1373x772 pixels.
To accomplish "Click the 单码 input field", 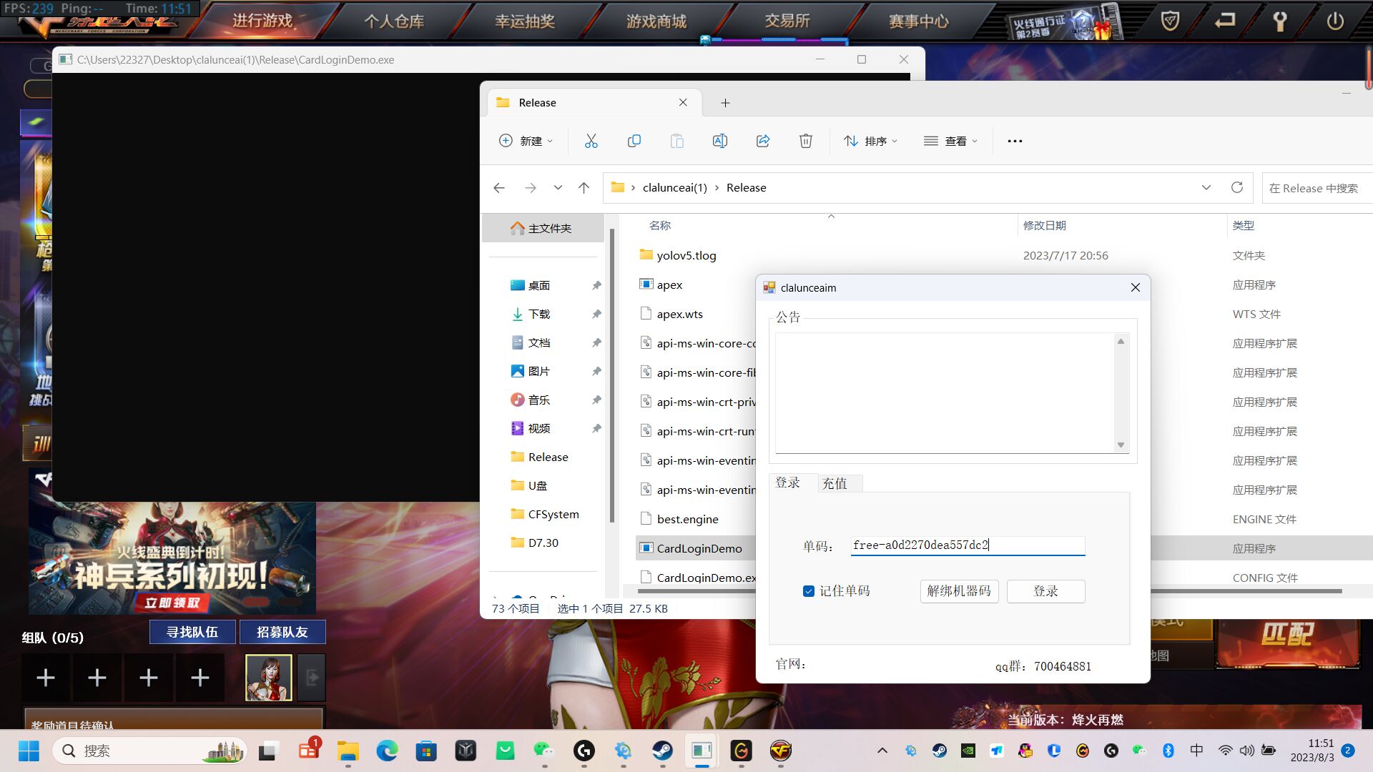I will (968, 545).
